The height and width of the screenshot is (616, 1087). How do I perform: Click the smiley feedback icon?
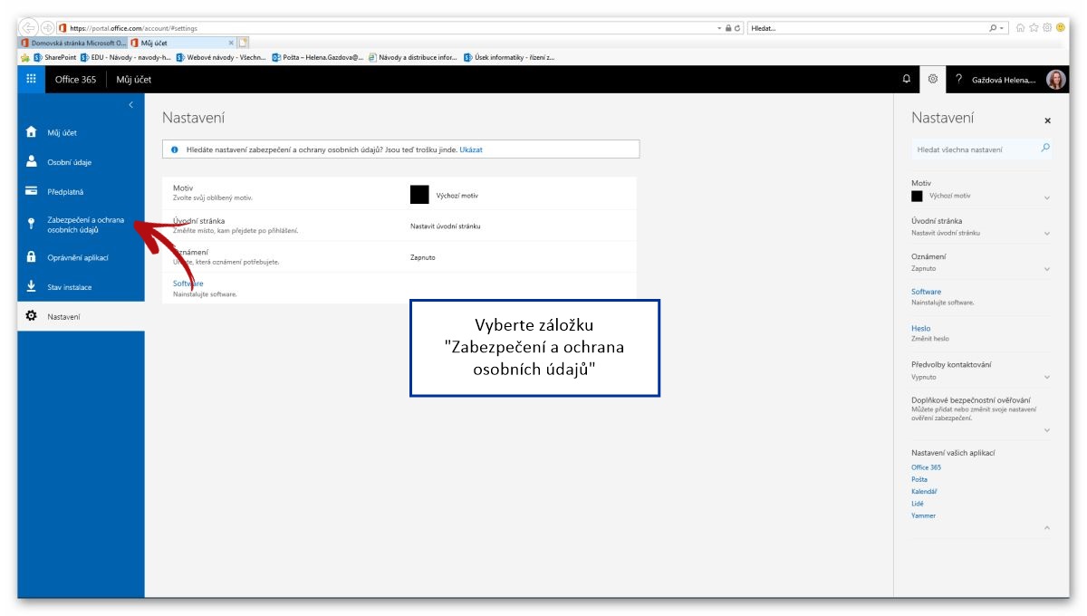(1060, 28)
